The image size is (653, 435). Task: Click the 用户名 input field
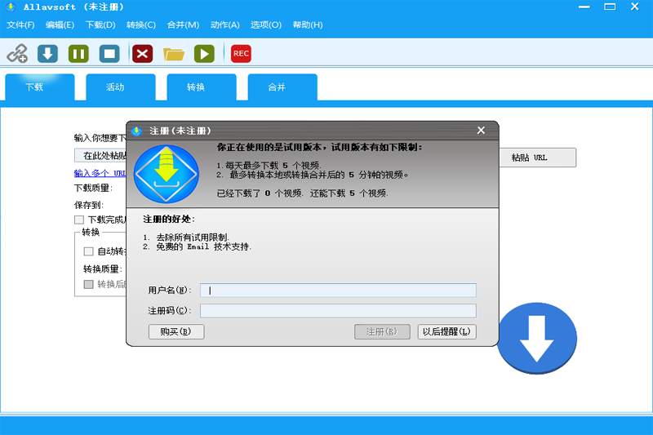click(x=338, y=291)
